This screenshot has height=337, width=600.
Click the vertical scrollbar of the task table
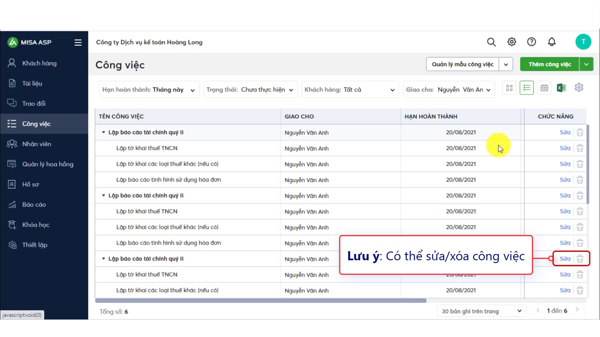click(x=588, y=164)
